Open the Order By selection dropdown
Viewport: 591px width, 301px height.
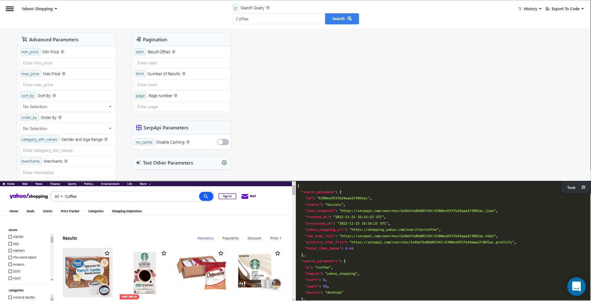click(67, 128)
